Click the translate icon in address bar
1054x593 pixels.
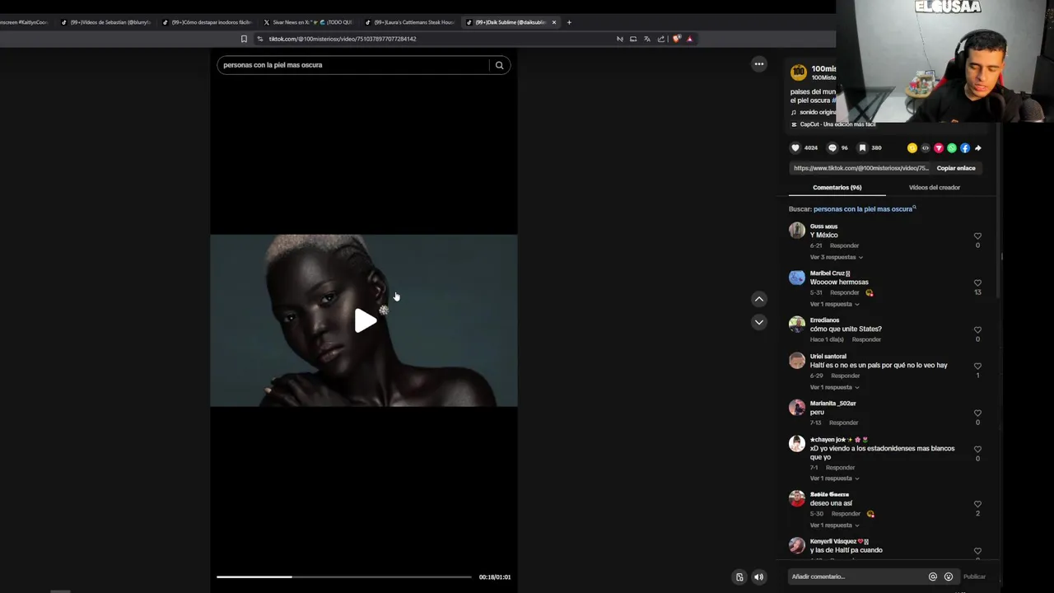[x=646, y=39]
